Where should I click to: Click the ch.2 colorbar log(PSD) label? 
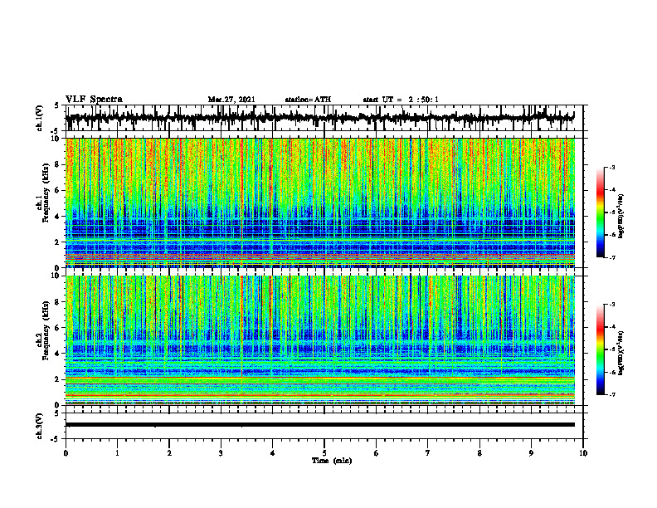coord(621,353)
